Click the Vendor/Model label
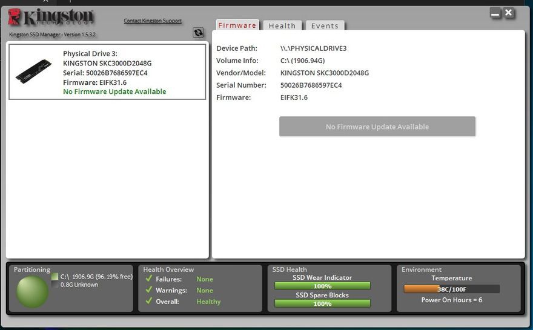 click(241, 73)
